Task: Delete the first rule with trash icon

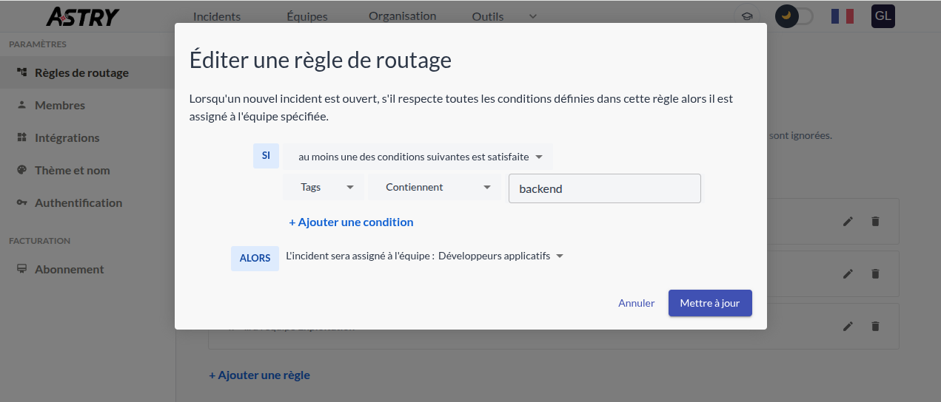Action: [x=875, y=221]
